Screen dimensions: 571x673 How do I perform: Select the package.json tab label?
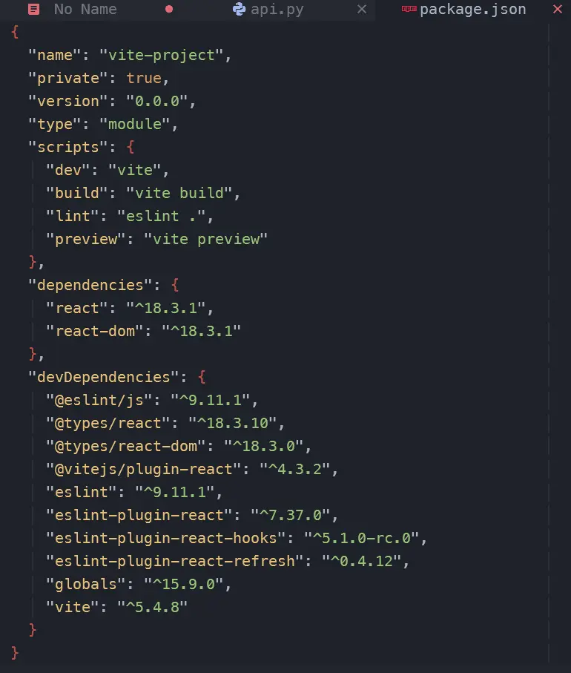472,10
